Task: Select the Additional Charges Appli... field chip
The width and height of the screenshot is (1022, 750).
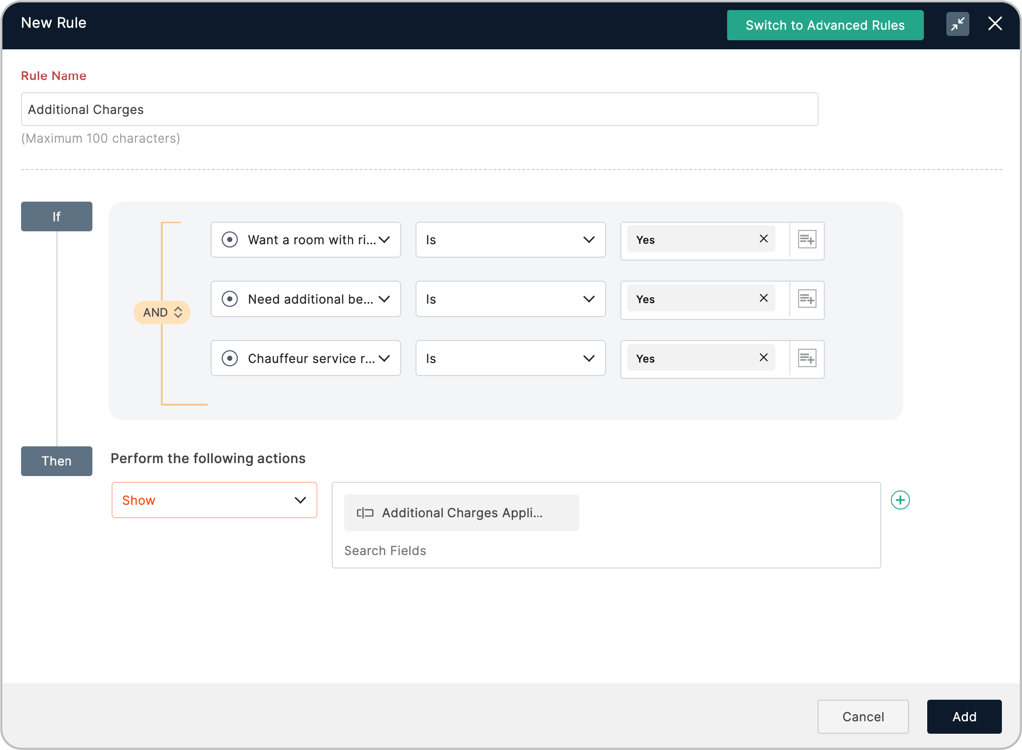Action: [461, 513]
